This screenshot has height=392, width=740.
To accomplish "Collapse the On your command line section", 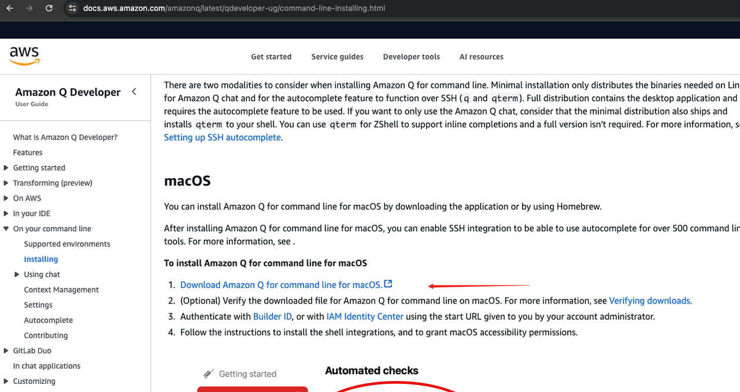I will coord(6,229).
